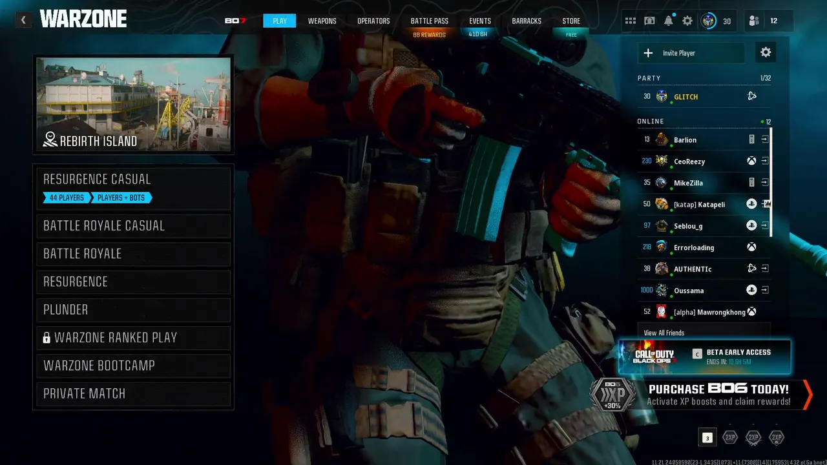Click the orange arrow on Purchase BO6 banner
Screen dimensions: 827x465
click(x=807, y=395)
